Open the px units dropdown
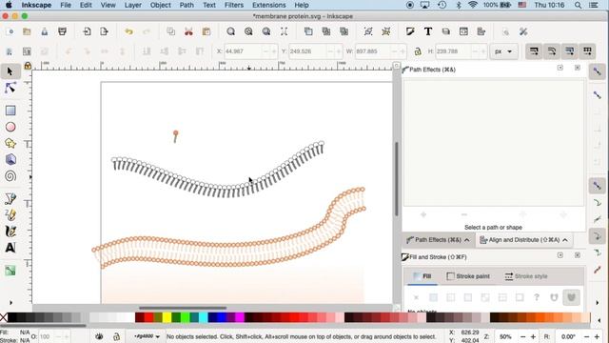Viewport: 609px width, 343px height. tap(503, 51)
